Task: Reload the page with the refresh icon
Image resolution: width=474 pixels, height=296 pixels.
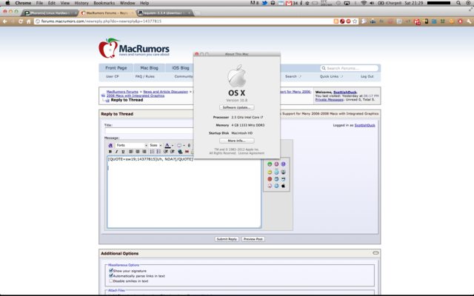Action: click(x=21, y=21)
